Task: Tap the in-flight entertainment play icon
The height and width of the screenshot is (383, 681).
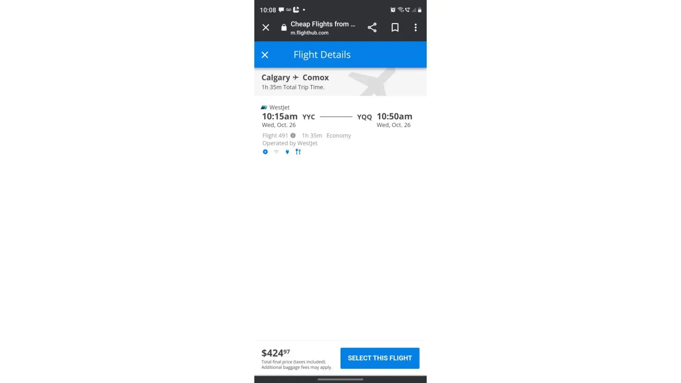Action: click(x=265, y=152)
